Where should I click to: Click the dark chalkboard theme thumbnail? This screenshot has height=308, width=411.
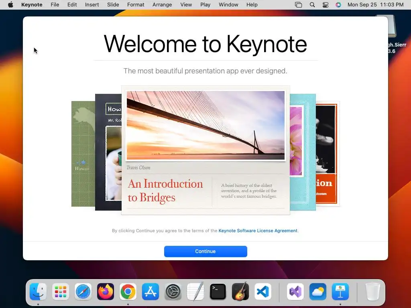108,152
